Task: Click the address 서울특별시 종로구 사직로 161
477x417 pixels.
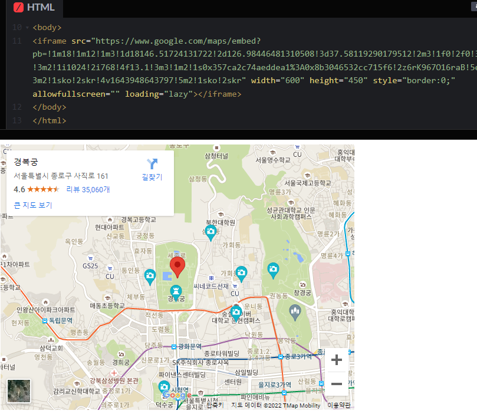Action: pos(61,176)
